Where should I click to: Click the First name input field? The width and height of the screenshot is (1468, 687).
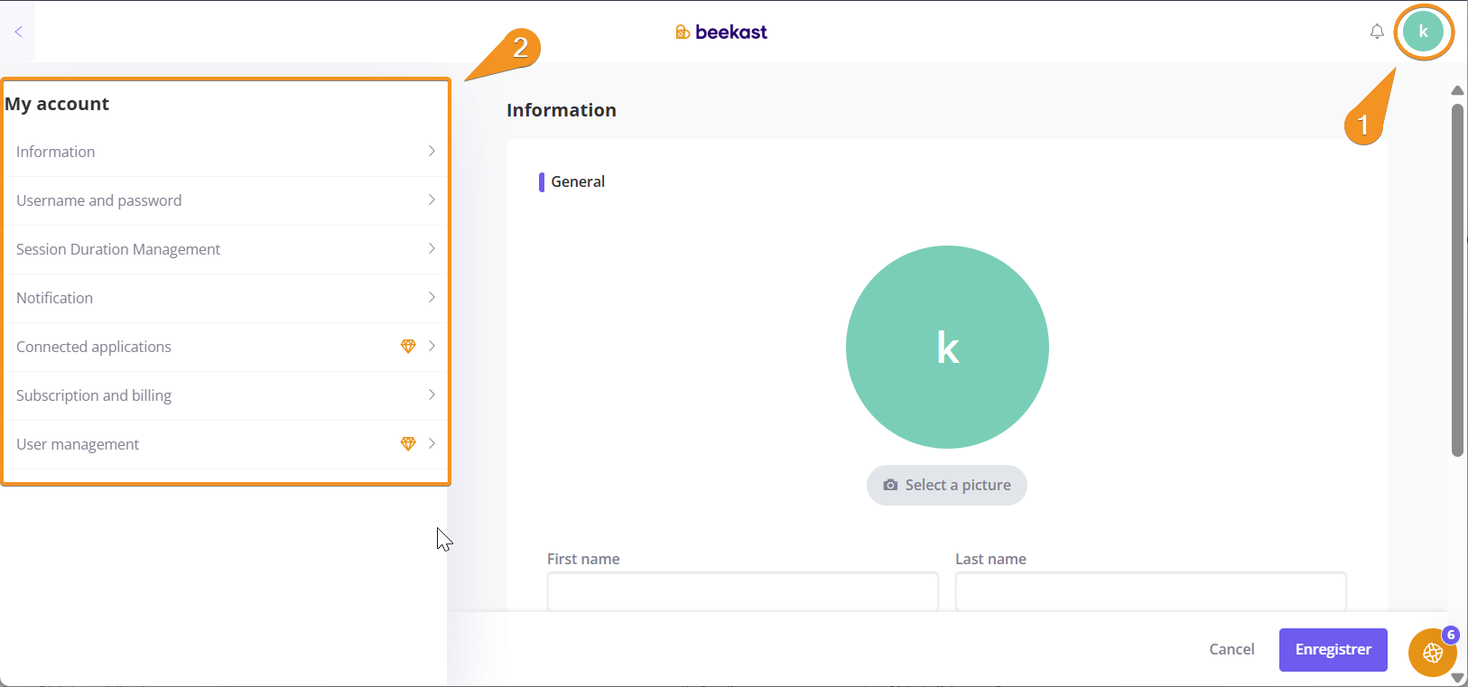point(742,591)
